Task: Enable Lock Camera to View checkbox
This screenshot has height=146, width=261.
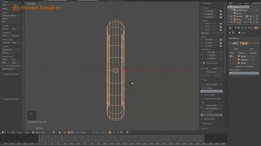Action: tap(202, 99)
